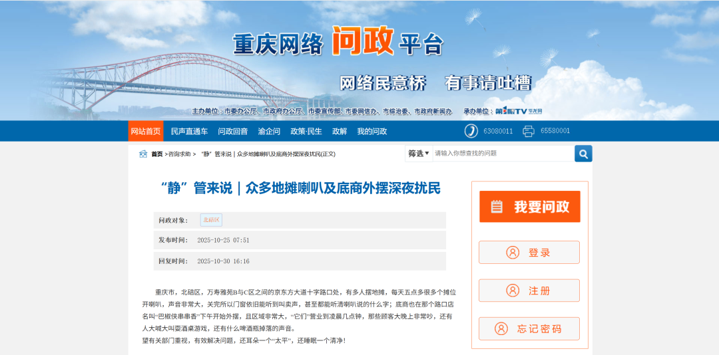This screenshot has height=355, width=719.
Task: Click the user icon on 注册 button
Action: pos(513,291)
